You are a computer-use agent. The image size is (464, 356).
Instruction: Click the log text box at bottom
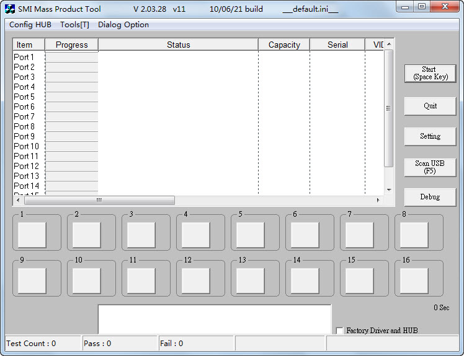pos(215,319)
